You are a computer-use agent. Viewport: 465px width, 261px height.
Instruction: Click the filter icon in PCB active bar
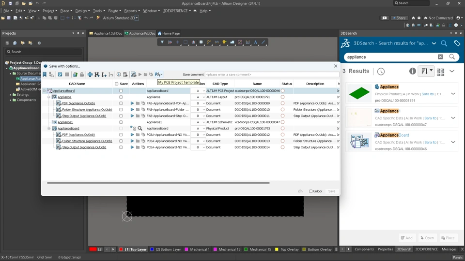click(x=162, y=43)
